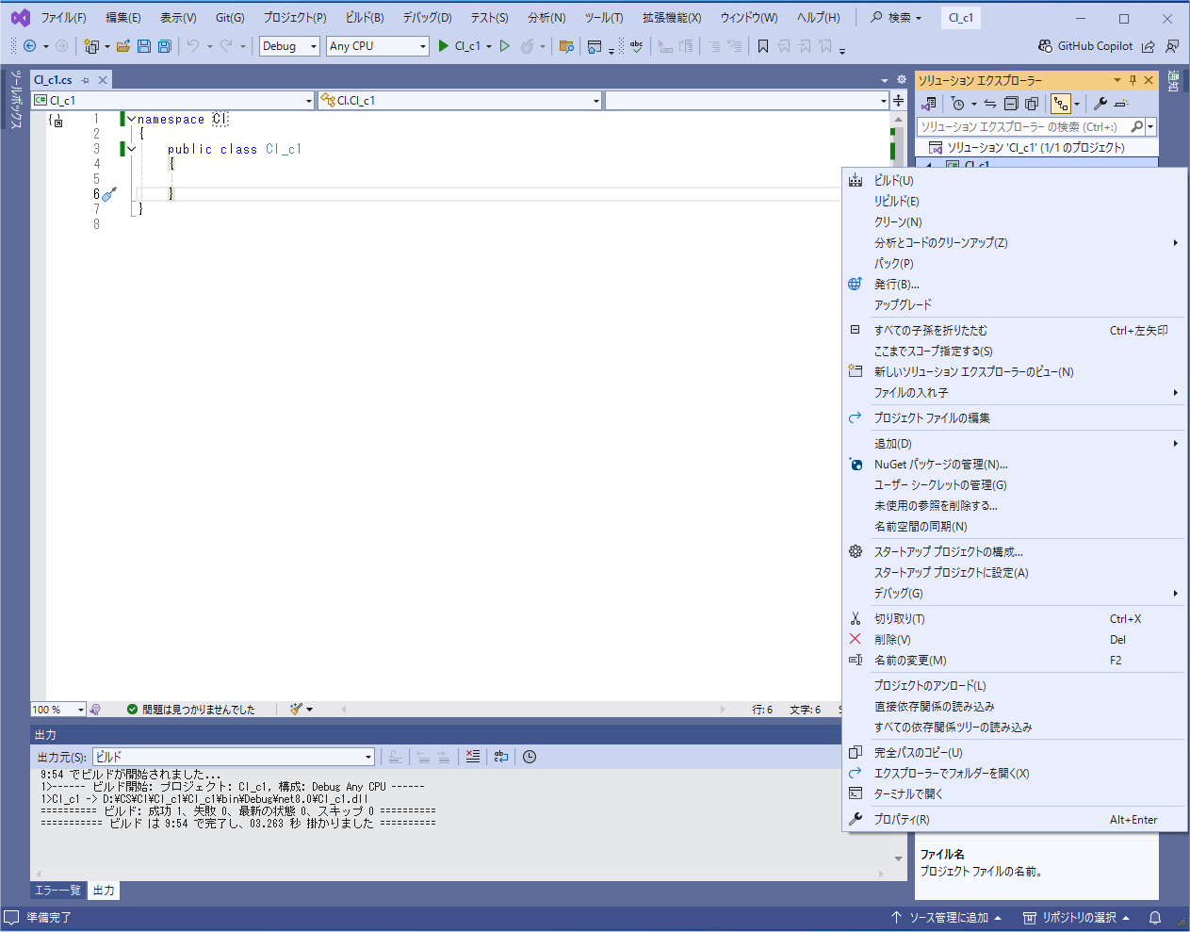Toggle word wrap in output panel
The height and width of the screenshot is (932, 1190).
tap(501, 757)
